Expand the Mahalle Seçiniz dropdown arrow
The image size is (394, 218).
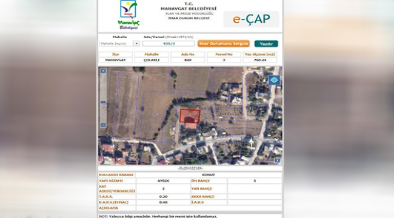tap(136, 44)
